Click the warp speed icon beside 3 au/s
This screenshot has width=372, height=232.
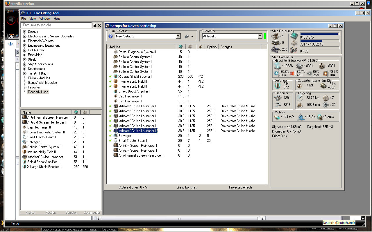[x=320, y=117]
